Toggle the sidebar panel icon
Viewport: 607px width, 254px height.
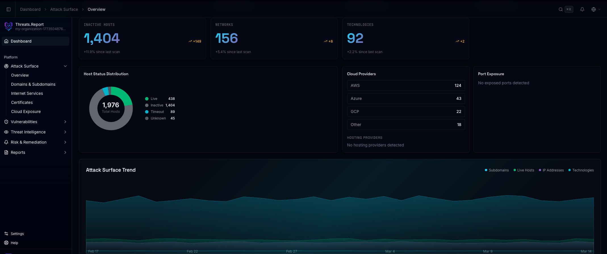tap(9, 9)
